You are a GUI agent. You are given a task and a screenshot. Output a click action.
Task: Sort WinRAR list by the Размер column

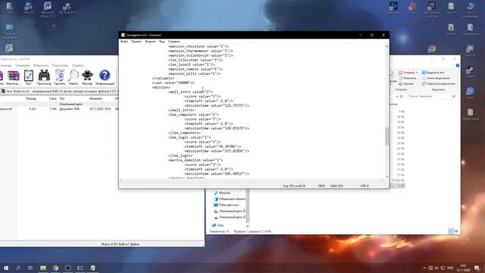pyautogui.click(x=31, y=99)
